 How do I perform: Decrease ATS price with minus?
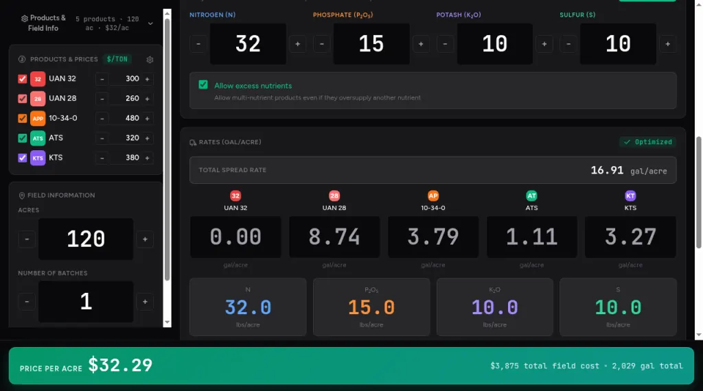point(102,138)
